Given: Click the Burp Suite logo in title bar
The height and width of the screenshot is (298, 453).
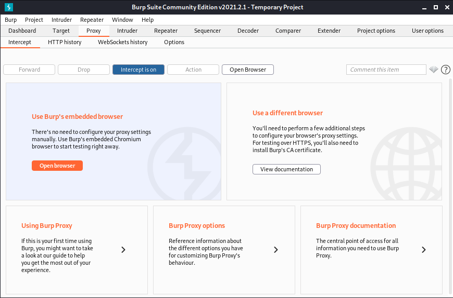Looking at the screenshot, I should click(x=8, y=7).
